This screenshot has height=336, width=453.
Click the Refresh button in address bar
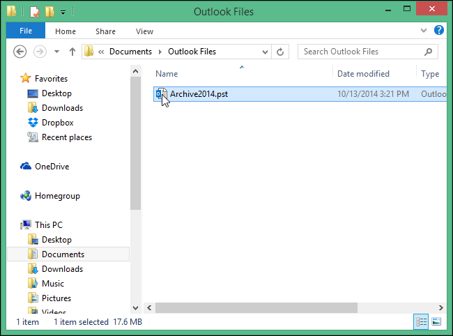pyautogui.click(x=280, y=52)
